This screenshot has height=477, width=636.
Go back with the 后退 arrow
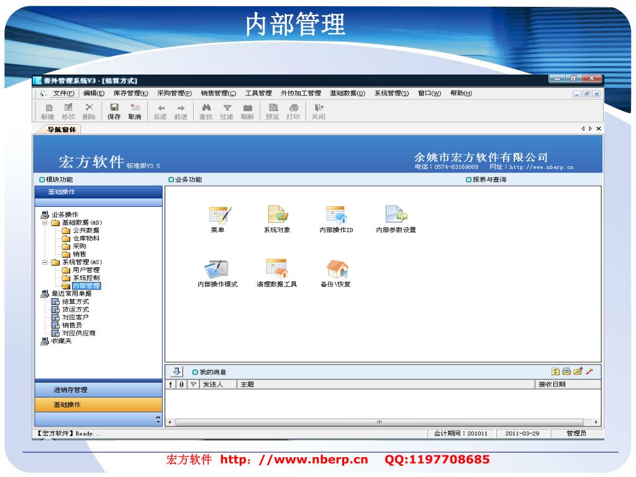coord(161,111)
